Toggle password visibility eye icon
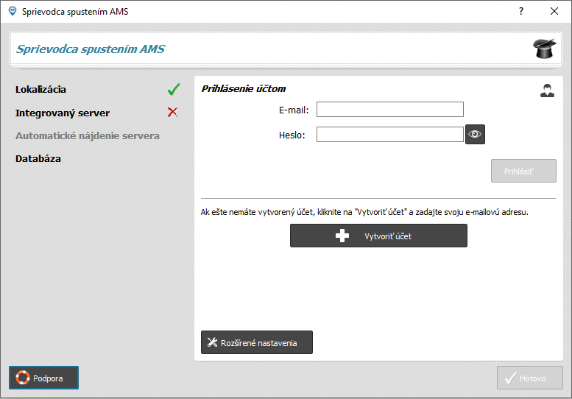The image size is (572, 399). [x=475, y=134]
